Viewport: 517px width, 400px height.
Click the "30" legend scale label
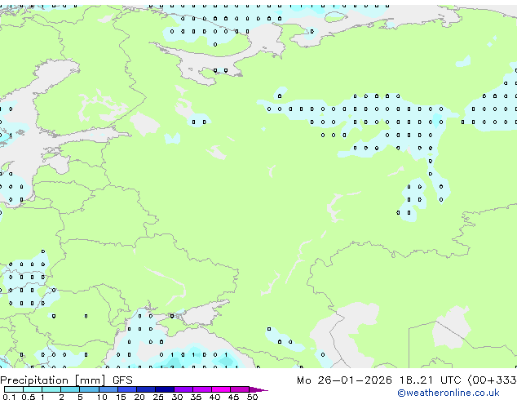[x=177, y=397]
